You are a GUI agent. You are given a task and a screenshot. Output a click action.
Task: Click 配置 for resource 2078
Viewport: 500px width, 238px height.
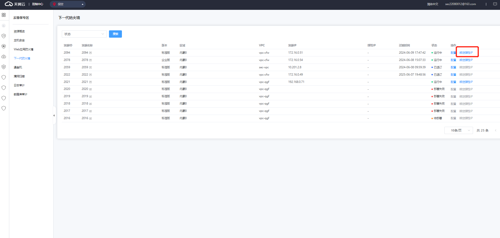pos(453,60)
